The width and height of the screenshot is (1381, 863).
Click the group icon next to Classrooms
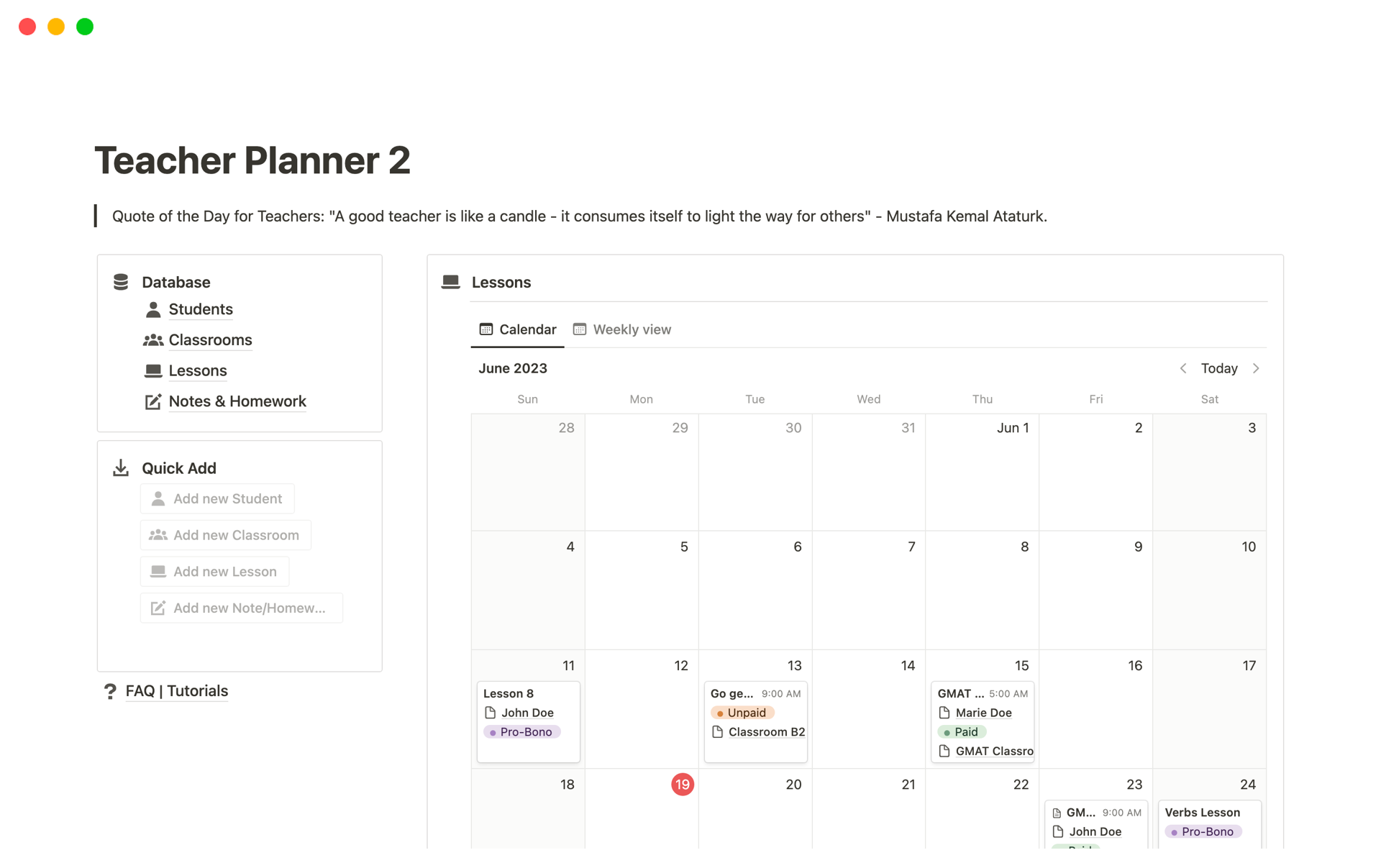[152, 339]
